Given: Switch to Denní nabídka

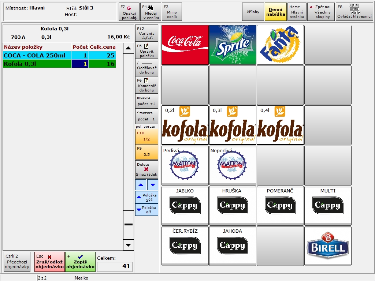Looking at the screenshot, I should (x=275, y=12).
